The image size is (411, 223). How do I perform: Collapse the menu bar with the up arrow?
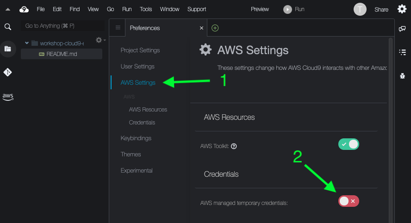(8, 9)
